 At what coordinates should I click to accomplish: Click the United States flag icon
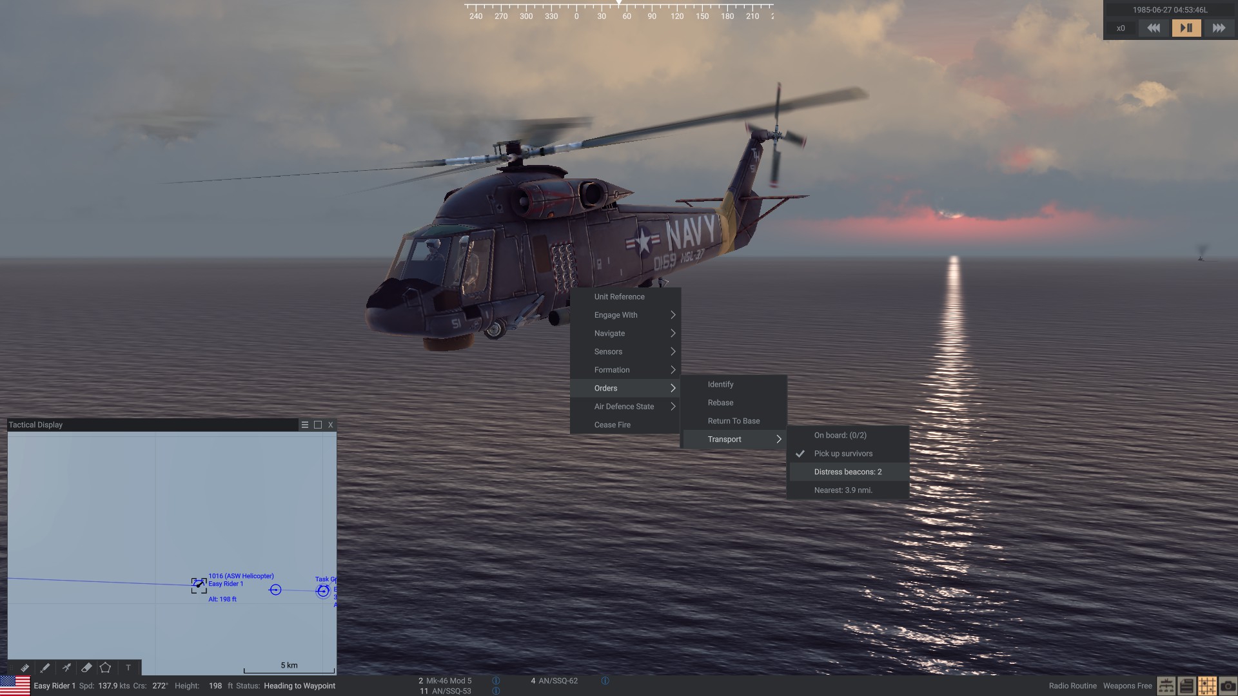(x=15, y=686)
